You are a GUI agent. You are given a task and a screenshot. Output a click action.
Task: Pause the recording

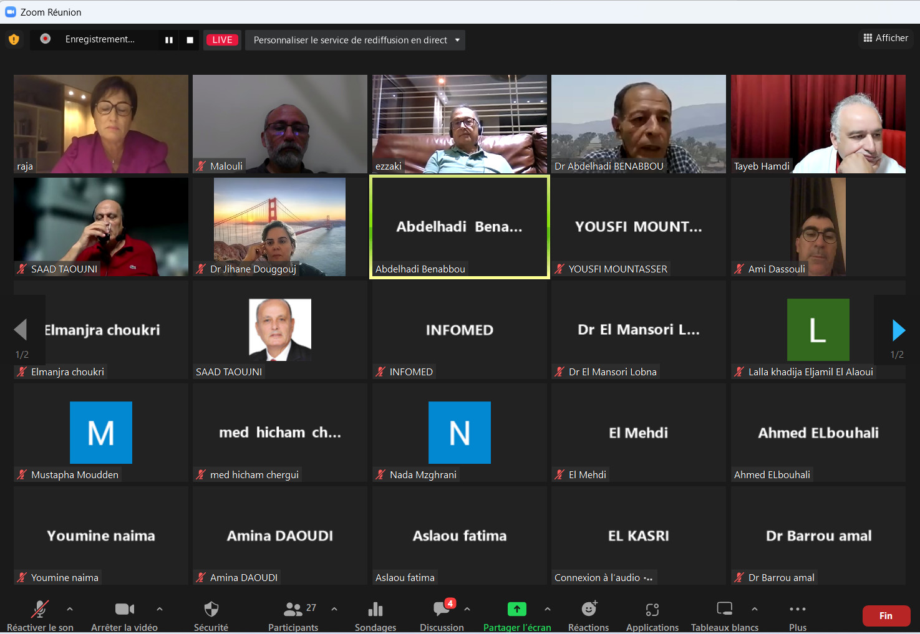click(x=168, y=40)
